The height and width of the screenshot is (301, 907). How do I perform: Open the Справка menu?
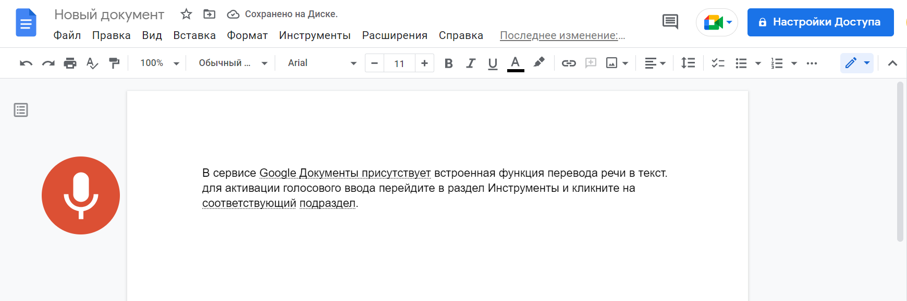(461, 35)
